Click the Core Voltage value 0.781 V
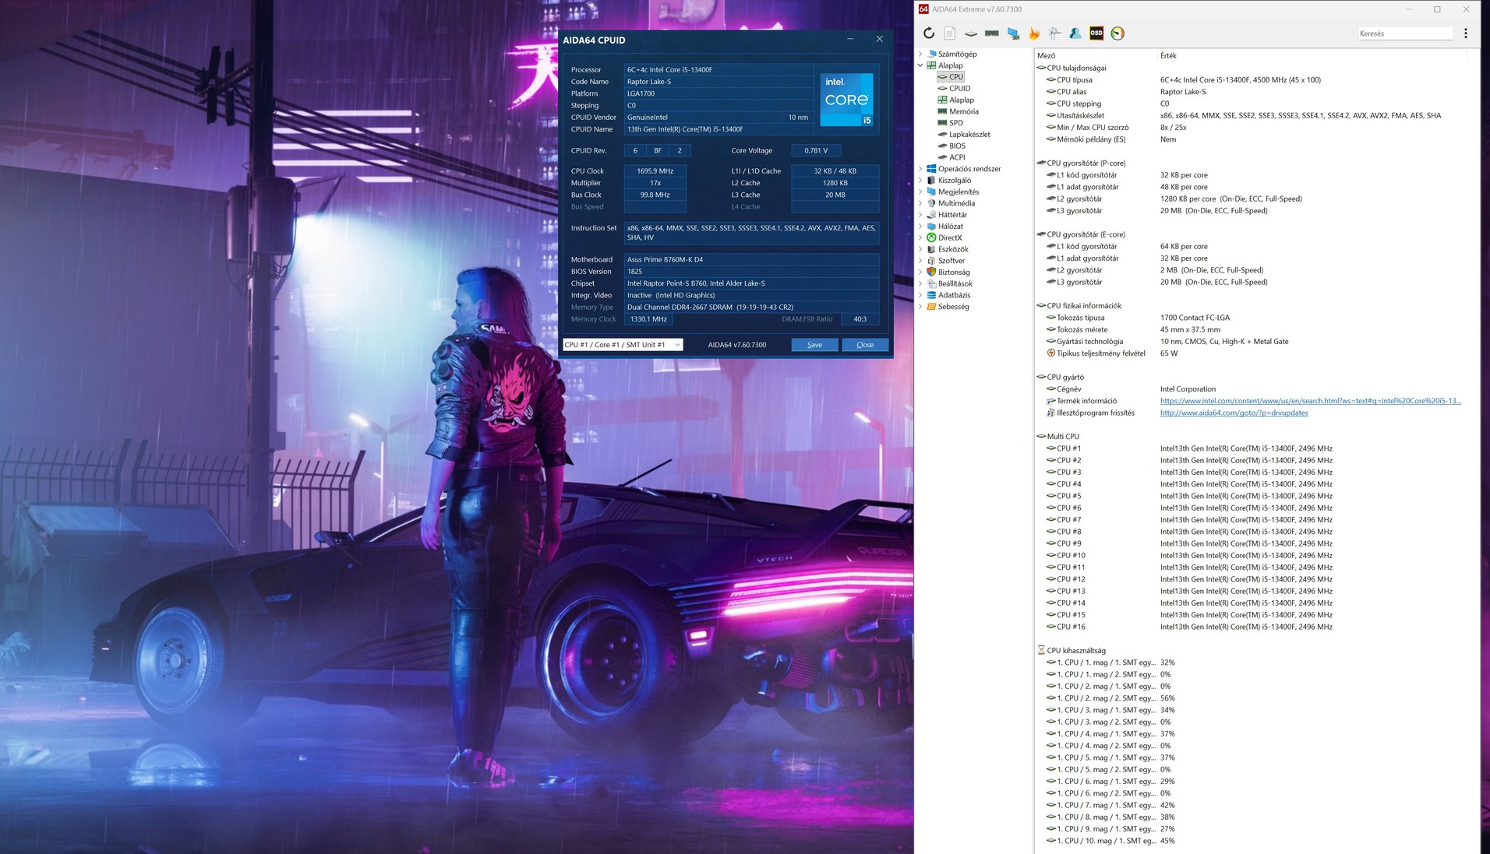The image size is (1490, 854). click(816, 151)
